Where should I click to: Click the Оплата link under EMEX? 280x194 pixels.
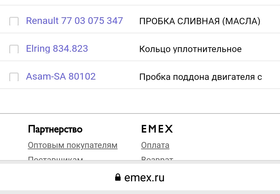coord(155,145)
